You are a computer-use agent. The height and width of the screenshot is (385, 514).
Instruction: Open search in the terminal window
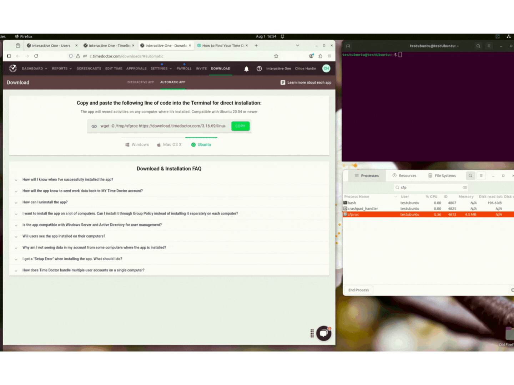point(478,46)
